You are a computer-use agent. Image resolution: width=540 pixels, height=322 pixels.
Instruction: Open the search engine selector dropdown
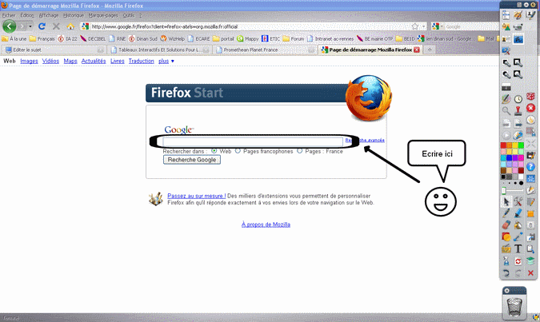[438, 26]
